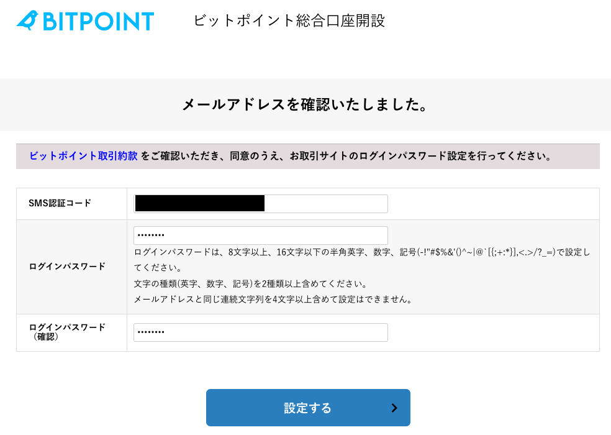
Task: Click the SMS認証コード row label
Action: pos(60,203)
